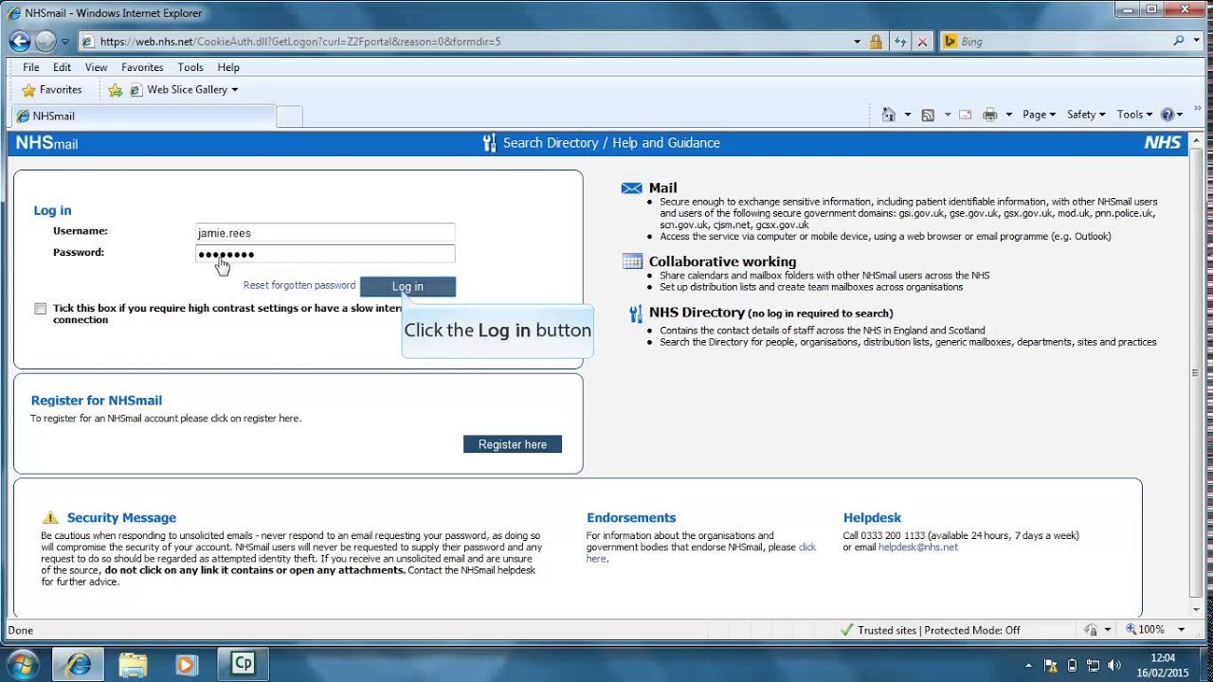Click the Refresh icon beside the address bar
This screenshot has height=682, width=1213.
900,42
